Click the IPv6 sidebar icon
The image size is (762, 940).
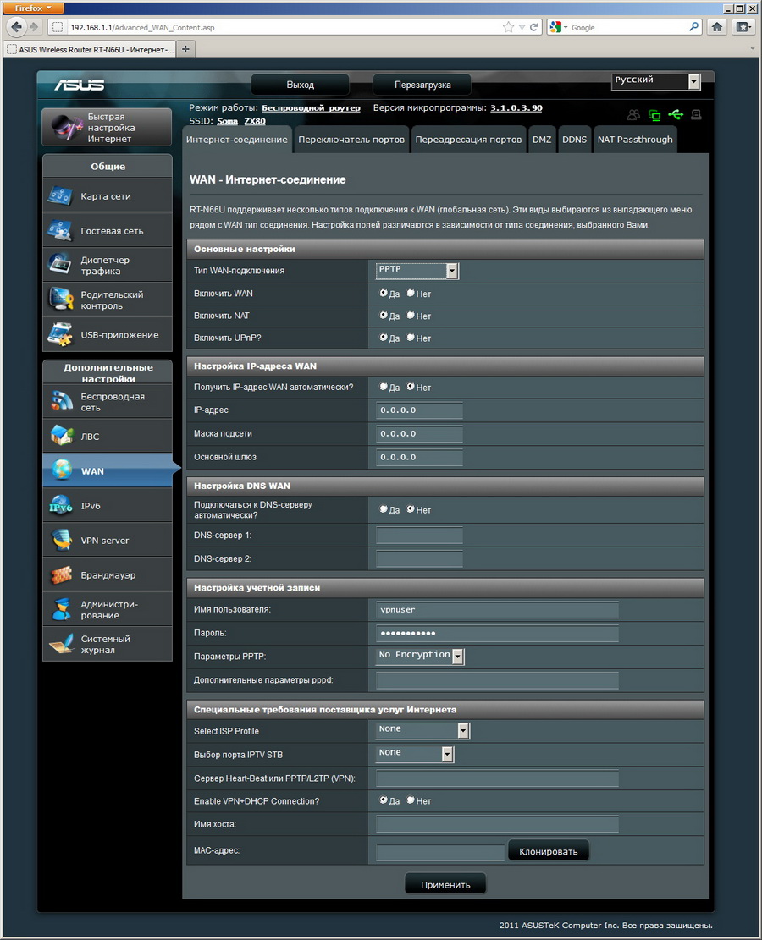(x=62, y=506)
